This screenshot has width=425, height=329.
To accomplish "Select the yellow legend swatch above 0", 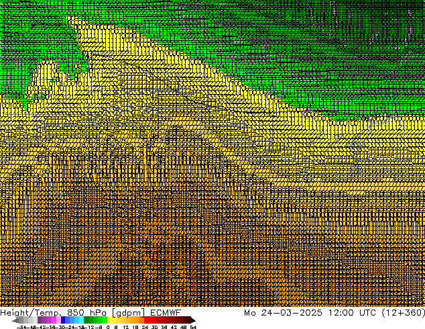I will pos(109,320).
